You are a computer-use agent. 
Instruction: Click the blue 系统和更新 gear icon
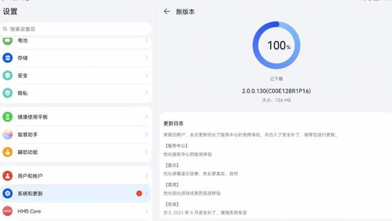[x=8, y=193]
